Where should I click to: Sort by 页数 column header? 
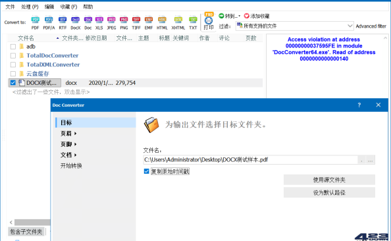[x=251, y=38]
